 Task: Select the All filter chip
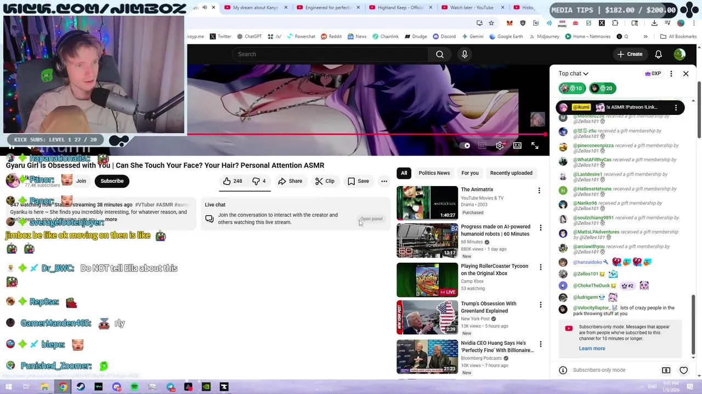[404, 173]
